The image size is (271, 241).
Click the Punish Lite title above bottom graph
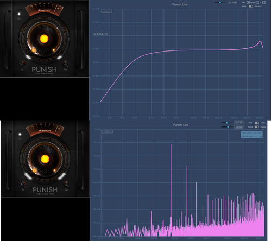pos(181,125)
